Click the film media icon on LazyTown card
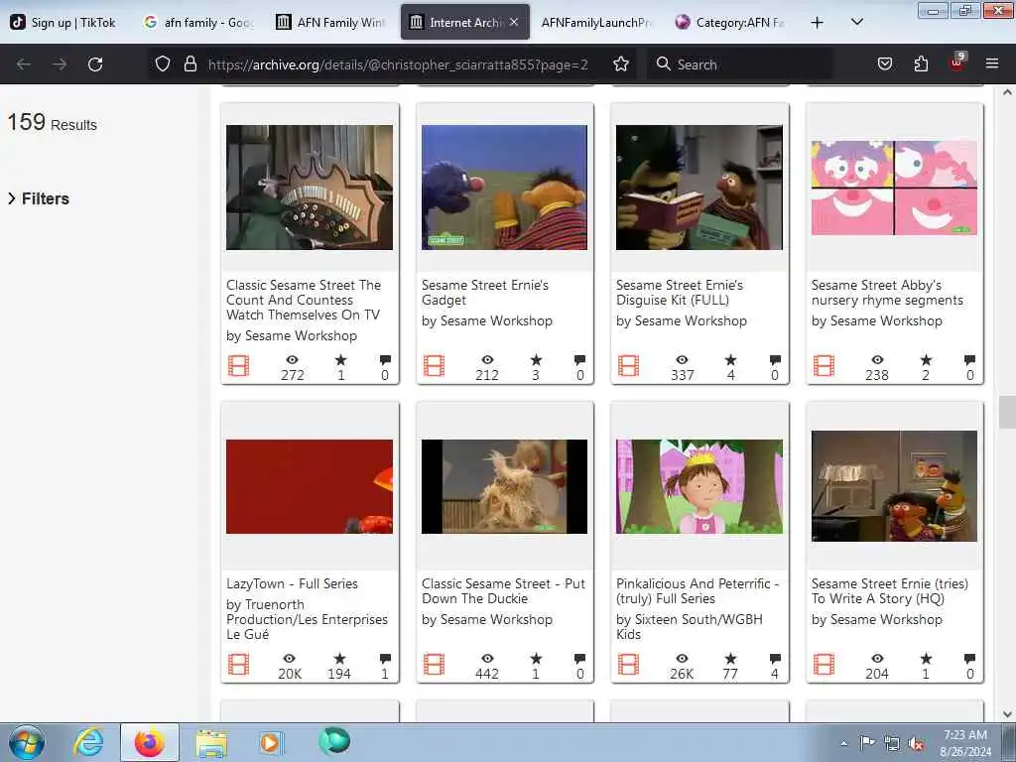The image size is (1016, 762). [238, 665]
